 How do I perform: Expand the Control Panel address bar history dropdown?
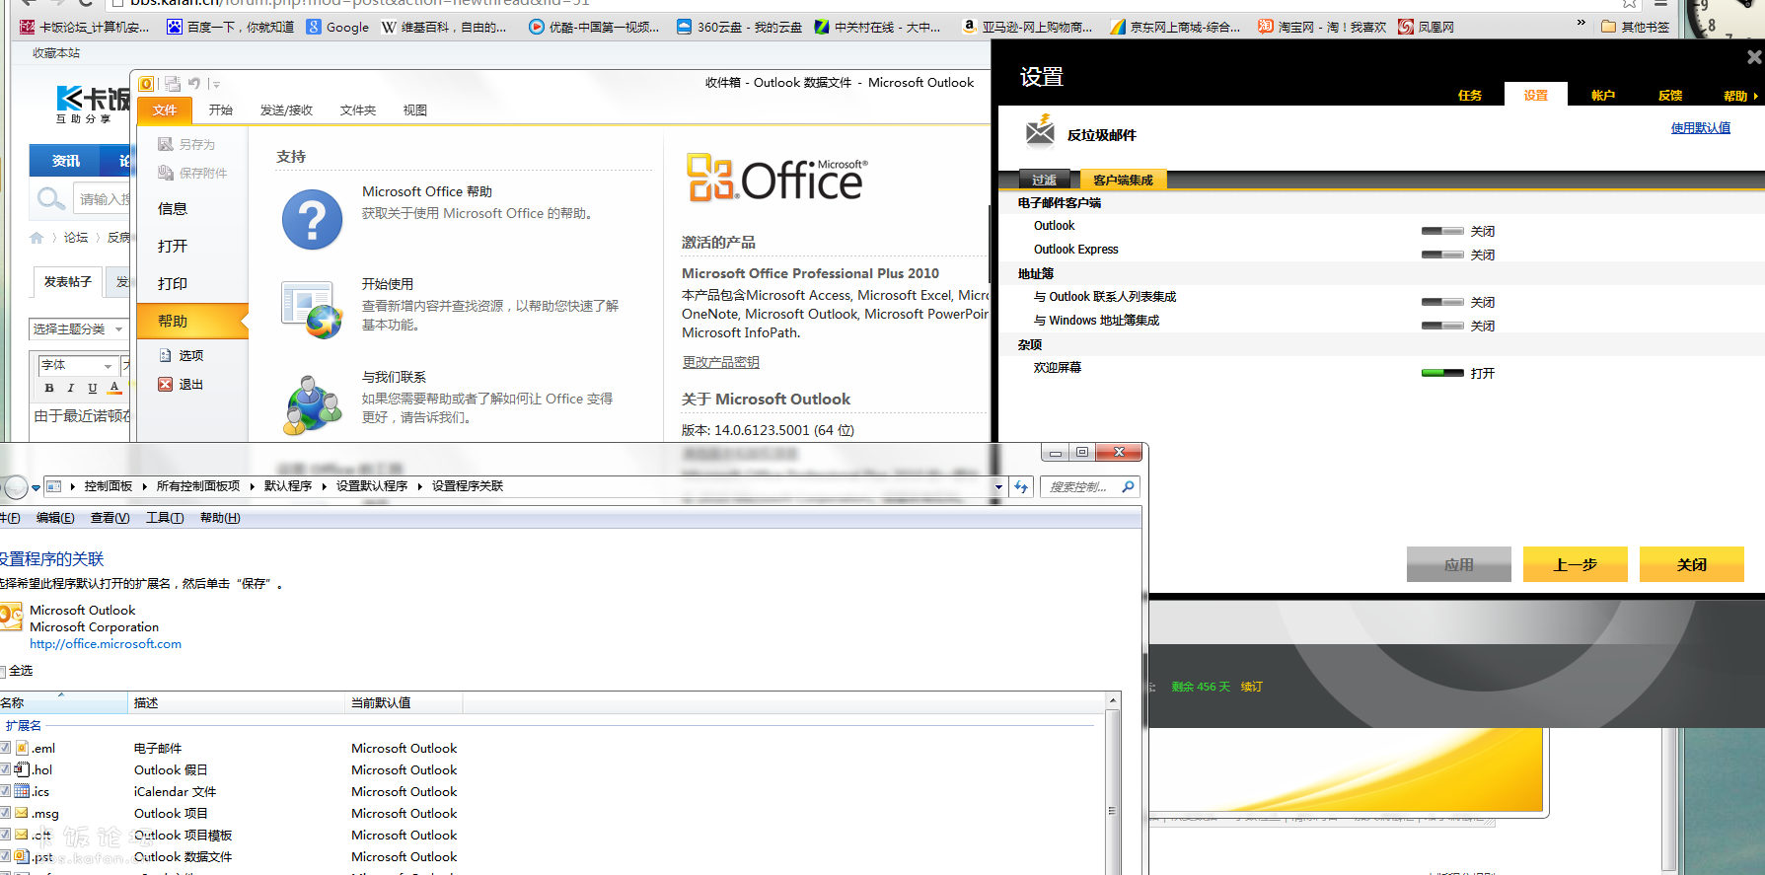[998, 486]
